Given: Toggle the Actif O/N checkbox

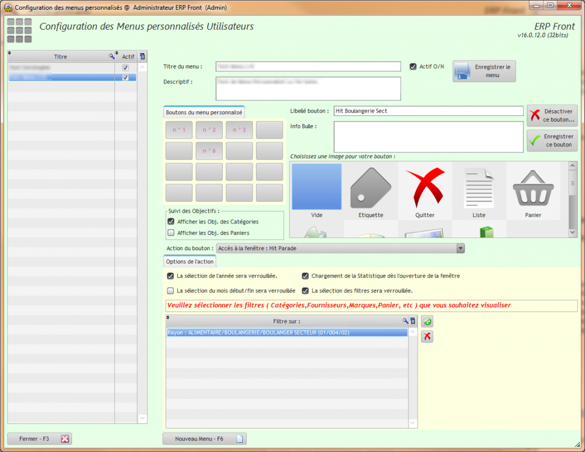Looking at the screenshot, I should tap(413, 66).
